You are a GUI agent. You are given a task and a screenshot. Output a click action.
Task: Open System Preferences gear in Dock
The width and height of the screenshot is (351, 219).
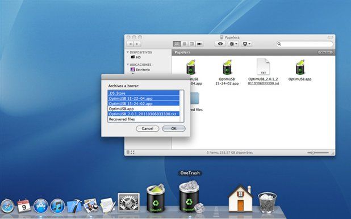click(129, 203)
